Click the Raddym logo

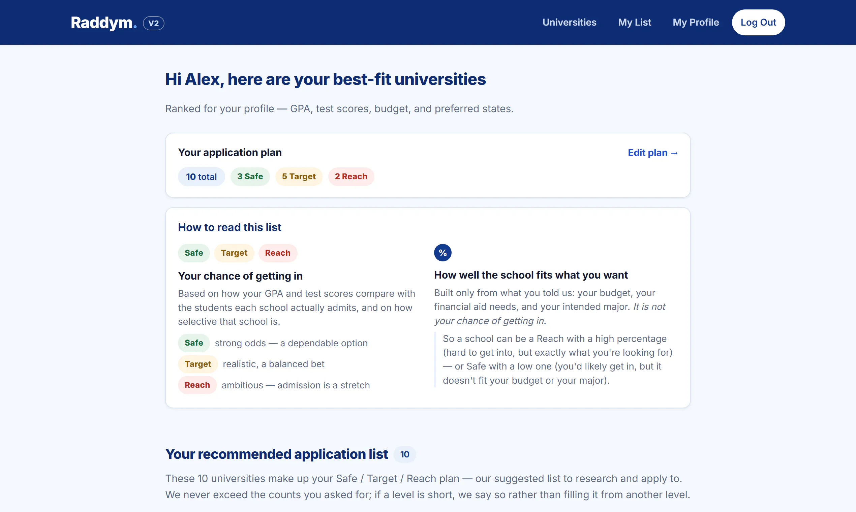pos(103,23)
